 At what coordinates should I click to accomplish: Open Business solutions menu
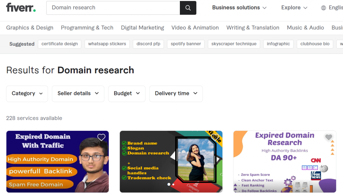pos(239,8)
